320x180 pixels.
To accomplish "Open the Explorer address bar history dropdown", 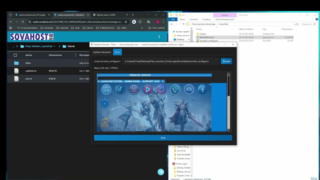I will point(294,24).
